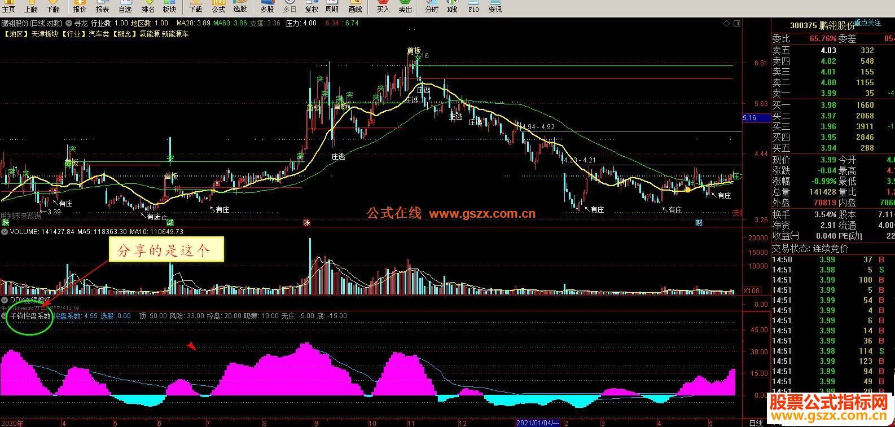Click the 新能源车 concept tag
The height and width of the screenshot is (427, 895).
pyautogui.click(x=176, y=34)
